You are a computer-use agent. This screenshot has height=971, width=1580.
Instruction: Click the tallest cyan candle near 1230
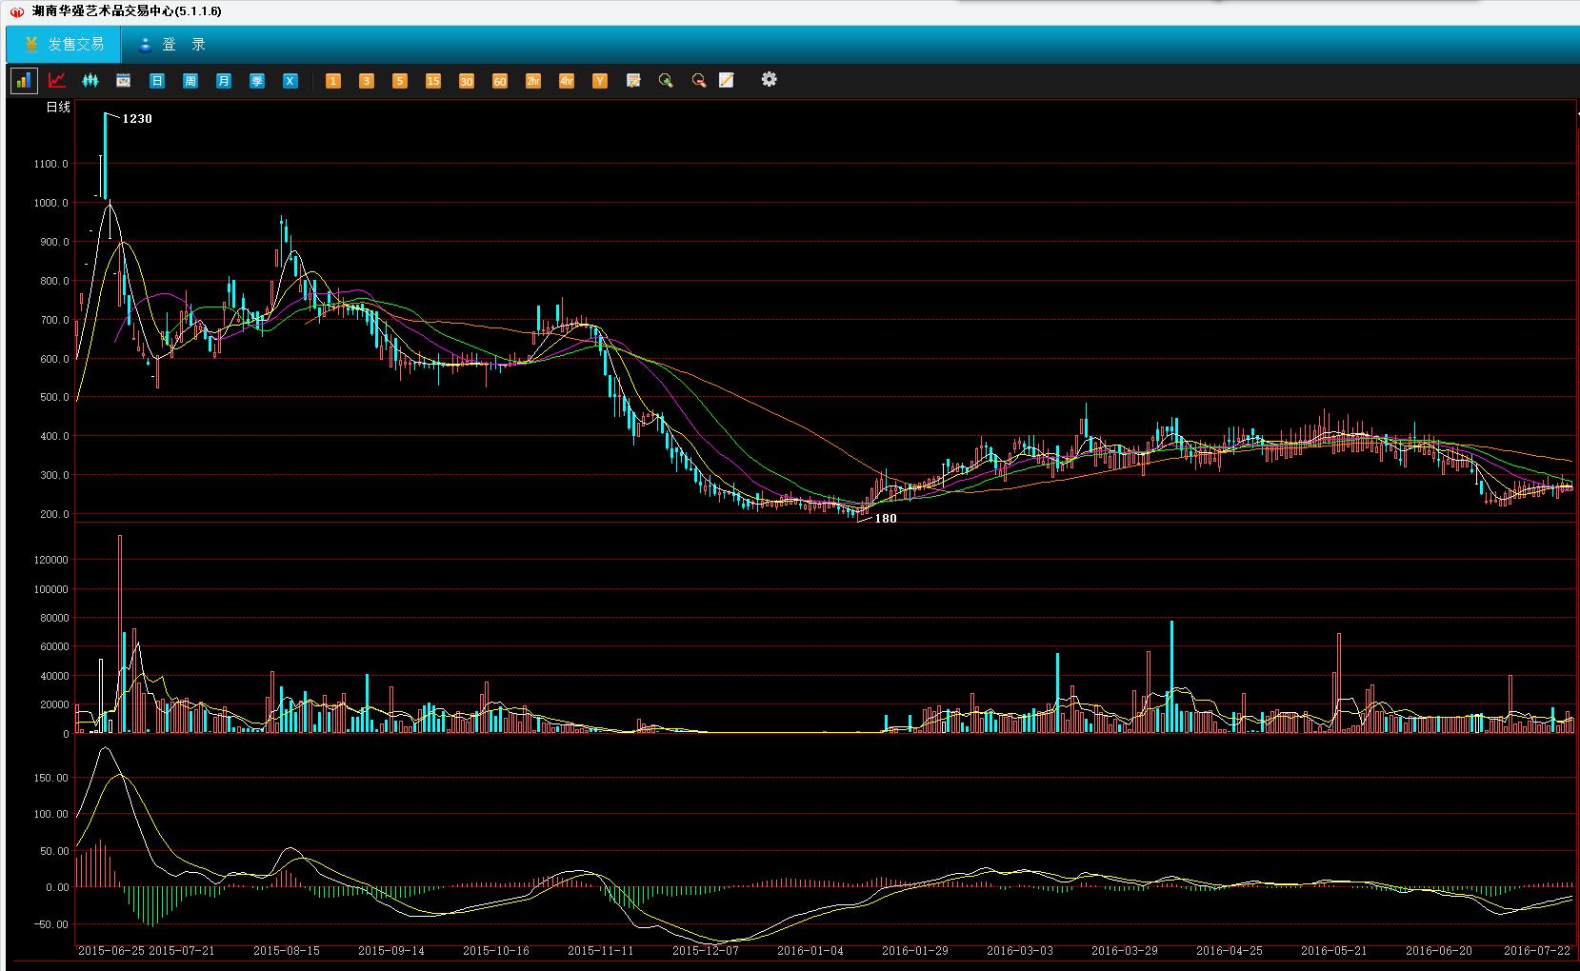pyautogui.click(x=105, y=155)
